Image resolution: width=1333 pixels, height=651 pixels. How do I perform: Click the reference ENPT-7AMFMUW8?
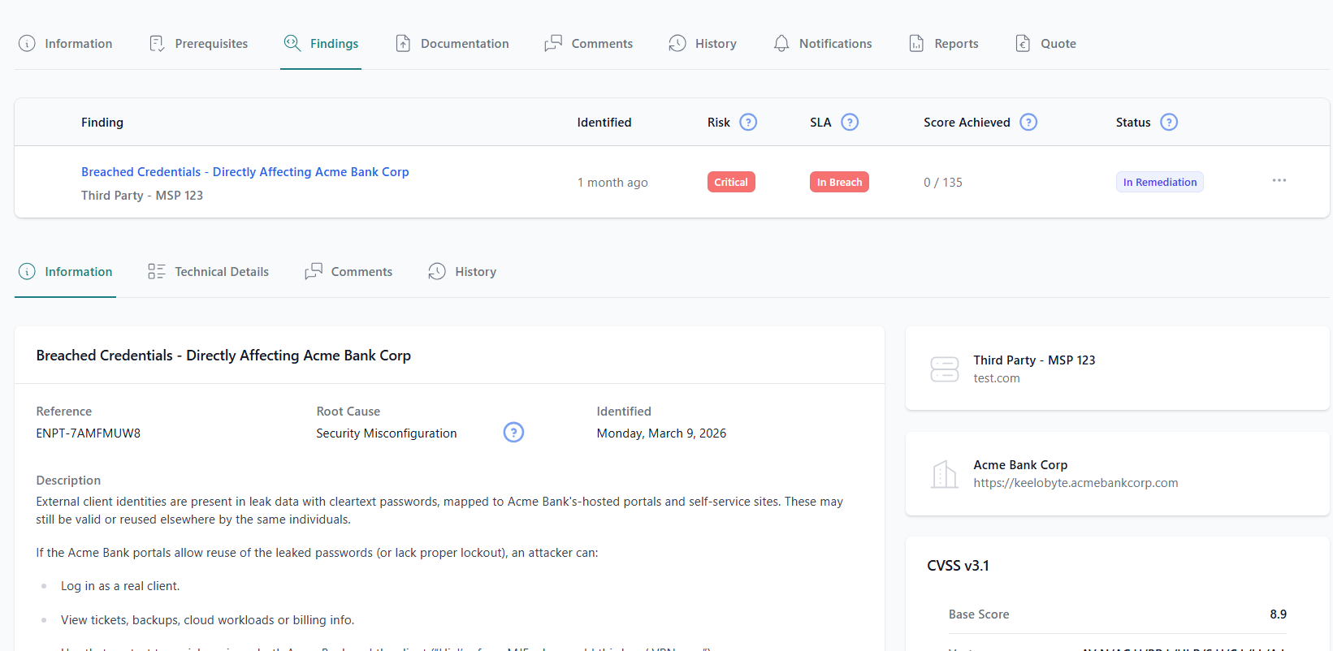[89, 433]
